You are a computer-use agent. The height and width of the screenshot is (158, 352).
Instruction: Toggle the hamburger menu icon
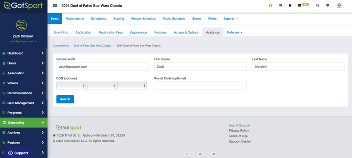55,6
